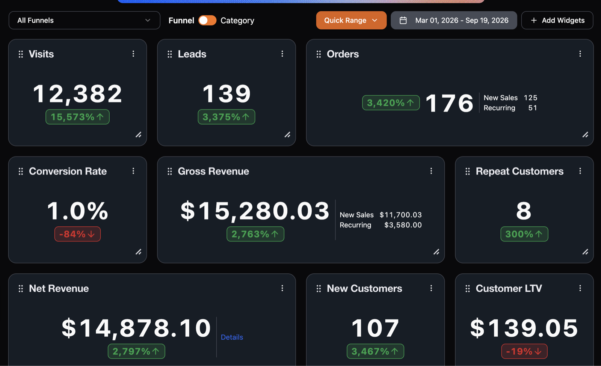The width and height of the screenshot is (601, 366).
Task: Open the Customer LTV widget options menu
Action: click(x=580, y=288)
